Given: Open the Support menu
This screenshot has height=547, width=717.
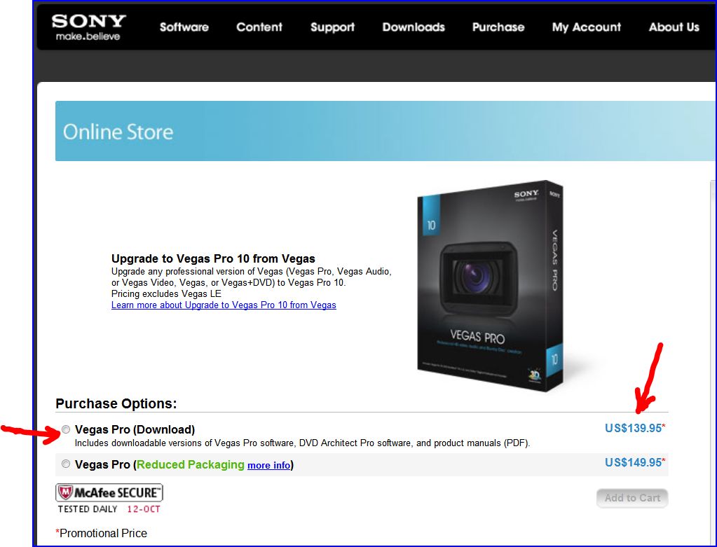Looking at the screenshot, I should pyautogui.click(x=332, y=27).
